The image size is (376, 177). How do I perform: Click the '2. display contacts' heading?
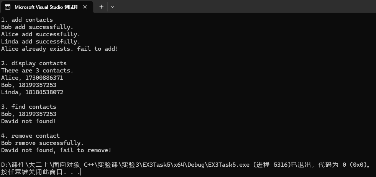34,63
